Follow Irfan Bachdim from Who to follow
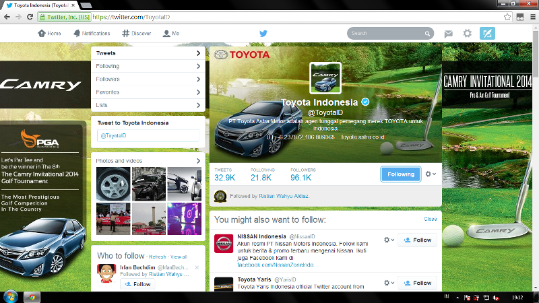 click(x=137, y=284)
